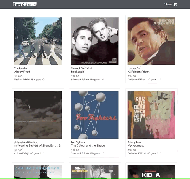
Task: Click 'The Colour and the Shape' title
Action: (x=88, y=145)
